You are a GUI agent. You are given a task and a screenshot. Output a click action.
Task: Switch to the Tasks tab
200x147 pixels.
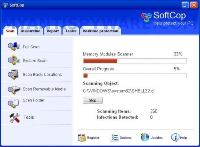(71, 31)
